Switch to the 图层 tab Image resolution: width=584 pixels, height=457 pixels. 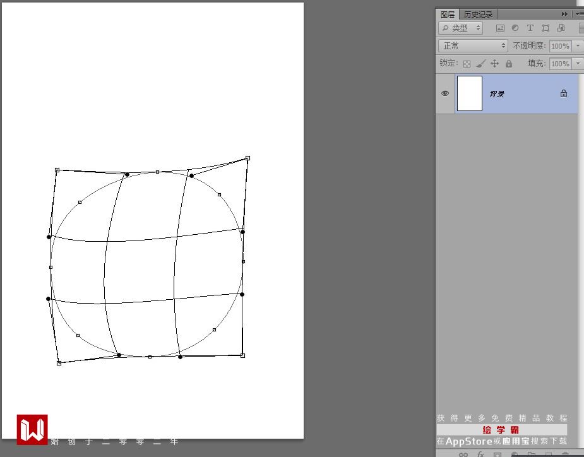tap(447, 14)
